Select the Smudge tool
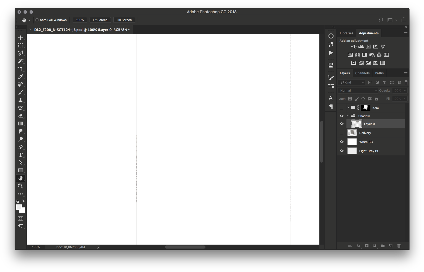 [21, 131]
